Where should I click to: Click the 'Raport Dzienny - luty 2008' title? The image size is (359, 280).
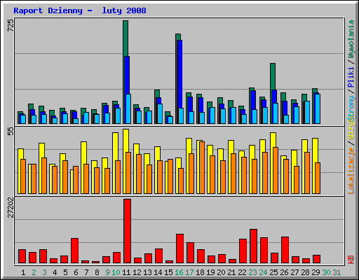pos(80,10)
